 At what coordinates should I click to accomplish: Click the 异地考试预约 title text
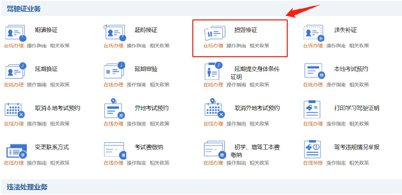[x=152, y=108]
